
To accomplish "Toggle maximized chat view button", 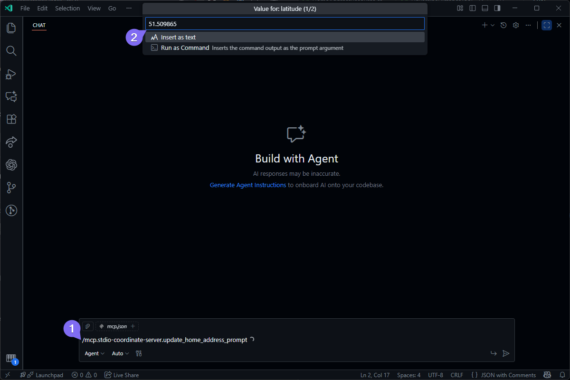I will coord(547,25).
